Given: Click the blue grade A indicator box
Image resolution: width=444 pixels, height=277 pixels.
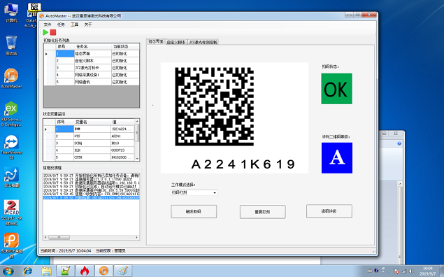Looking at the screenshot, I should tap(337, 158).
